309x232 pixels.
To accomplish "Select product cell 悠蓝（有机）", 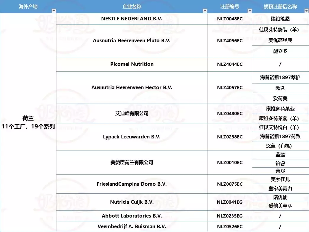I will click(280, 146).
